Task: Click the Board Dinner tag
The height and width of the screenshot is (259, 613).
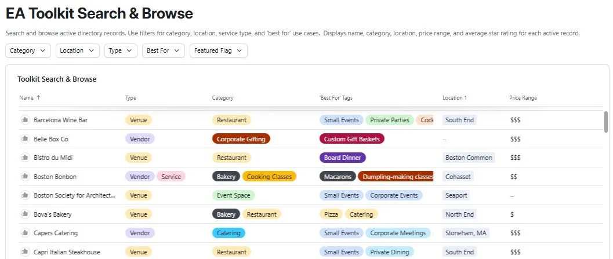Action: click(x=343, y=158)
